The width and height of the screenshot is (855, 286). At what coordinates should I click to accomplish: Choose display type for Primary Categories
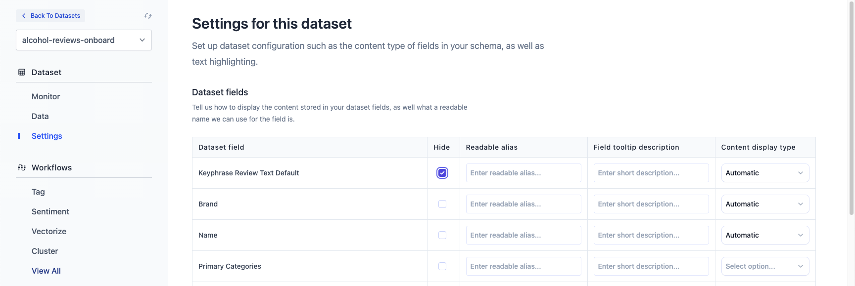[765, 266]
